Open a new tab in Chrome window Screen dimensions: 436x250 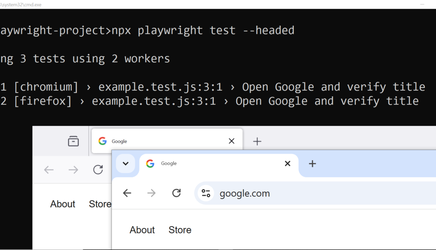pyautogui.click(x=312, y=164)
